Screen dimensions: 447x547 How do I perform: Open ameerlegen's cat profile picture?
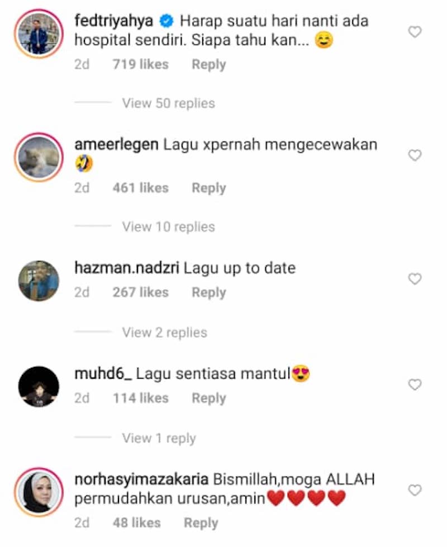(39, 157)
